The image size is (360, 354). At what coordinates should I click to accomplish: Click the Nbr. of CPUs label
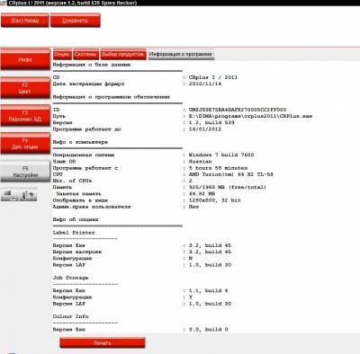pos(72,181)
